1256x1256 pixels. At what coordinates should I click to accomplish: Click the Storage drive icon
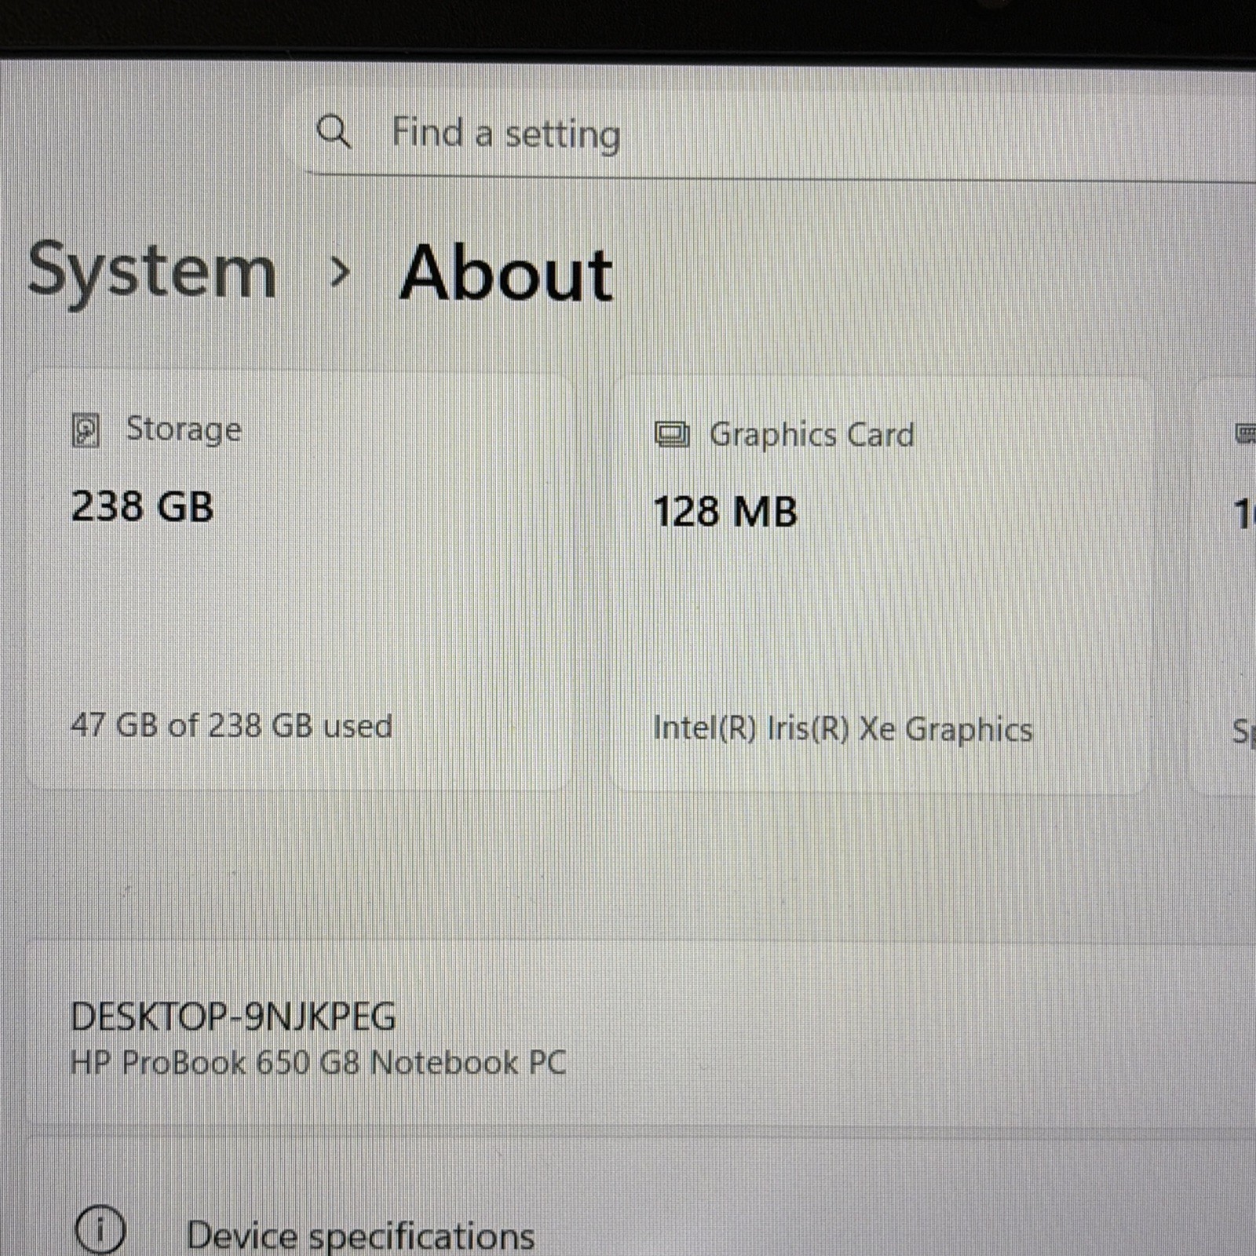[x=86, y=430]
